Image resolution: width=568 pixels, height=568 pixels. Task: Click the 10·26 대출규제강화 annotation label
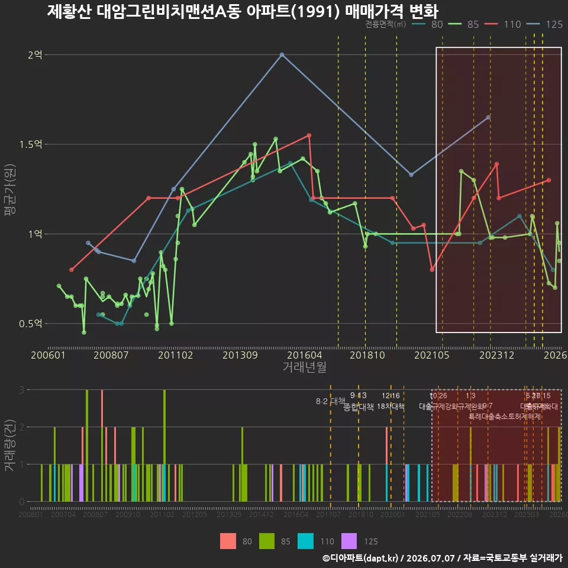point(438,401)
